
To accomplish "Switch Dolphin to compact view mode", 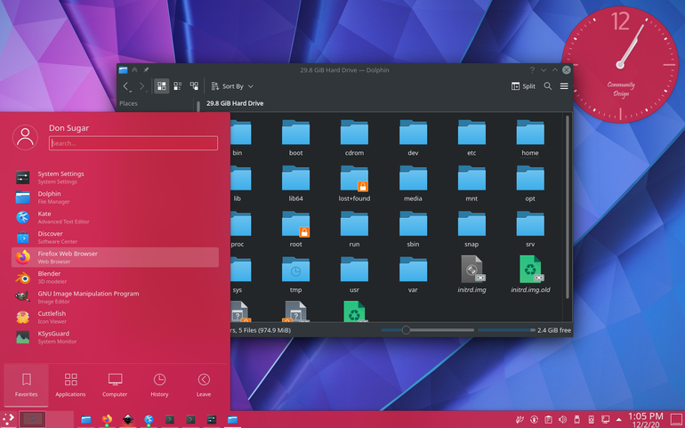I will tap(178, 86).
